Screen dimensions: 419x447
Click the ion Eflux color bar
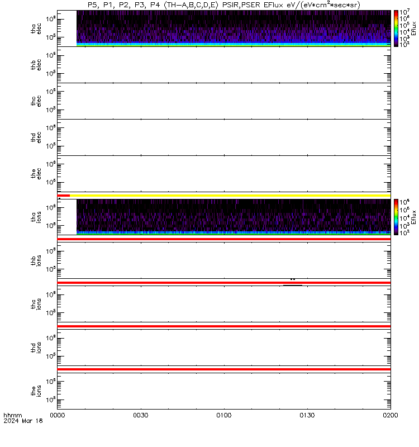tap(396, 217)
